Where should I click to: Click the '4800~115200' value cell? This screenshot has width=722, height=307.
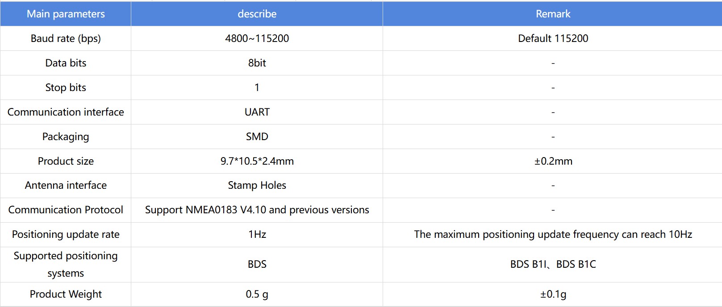pyautogui.click(x=257, y=38)
